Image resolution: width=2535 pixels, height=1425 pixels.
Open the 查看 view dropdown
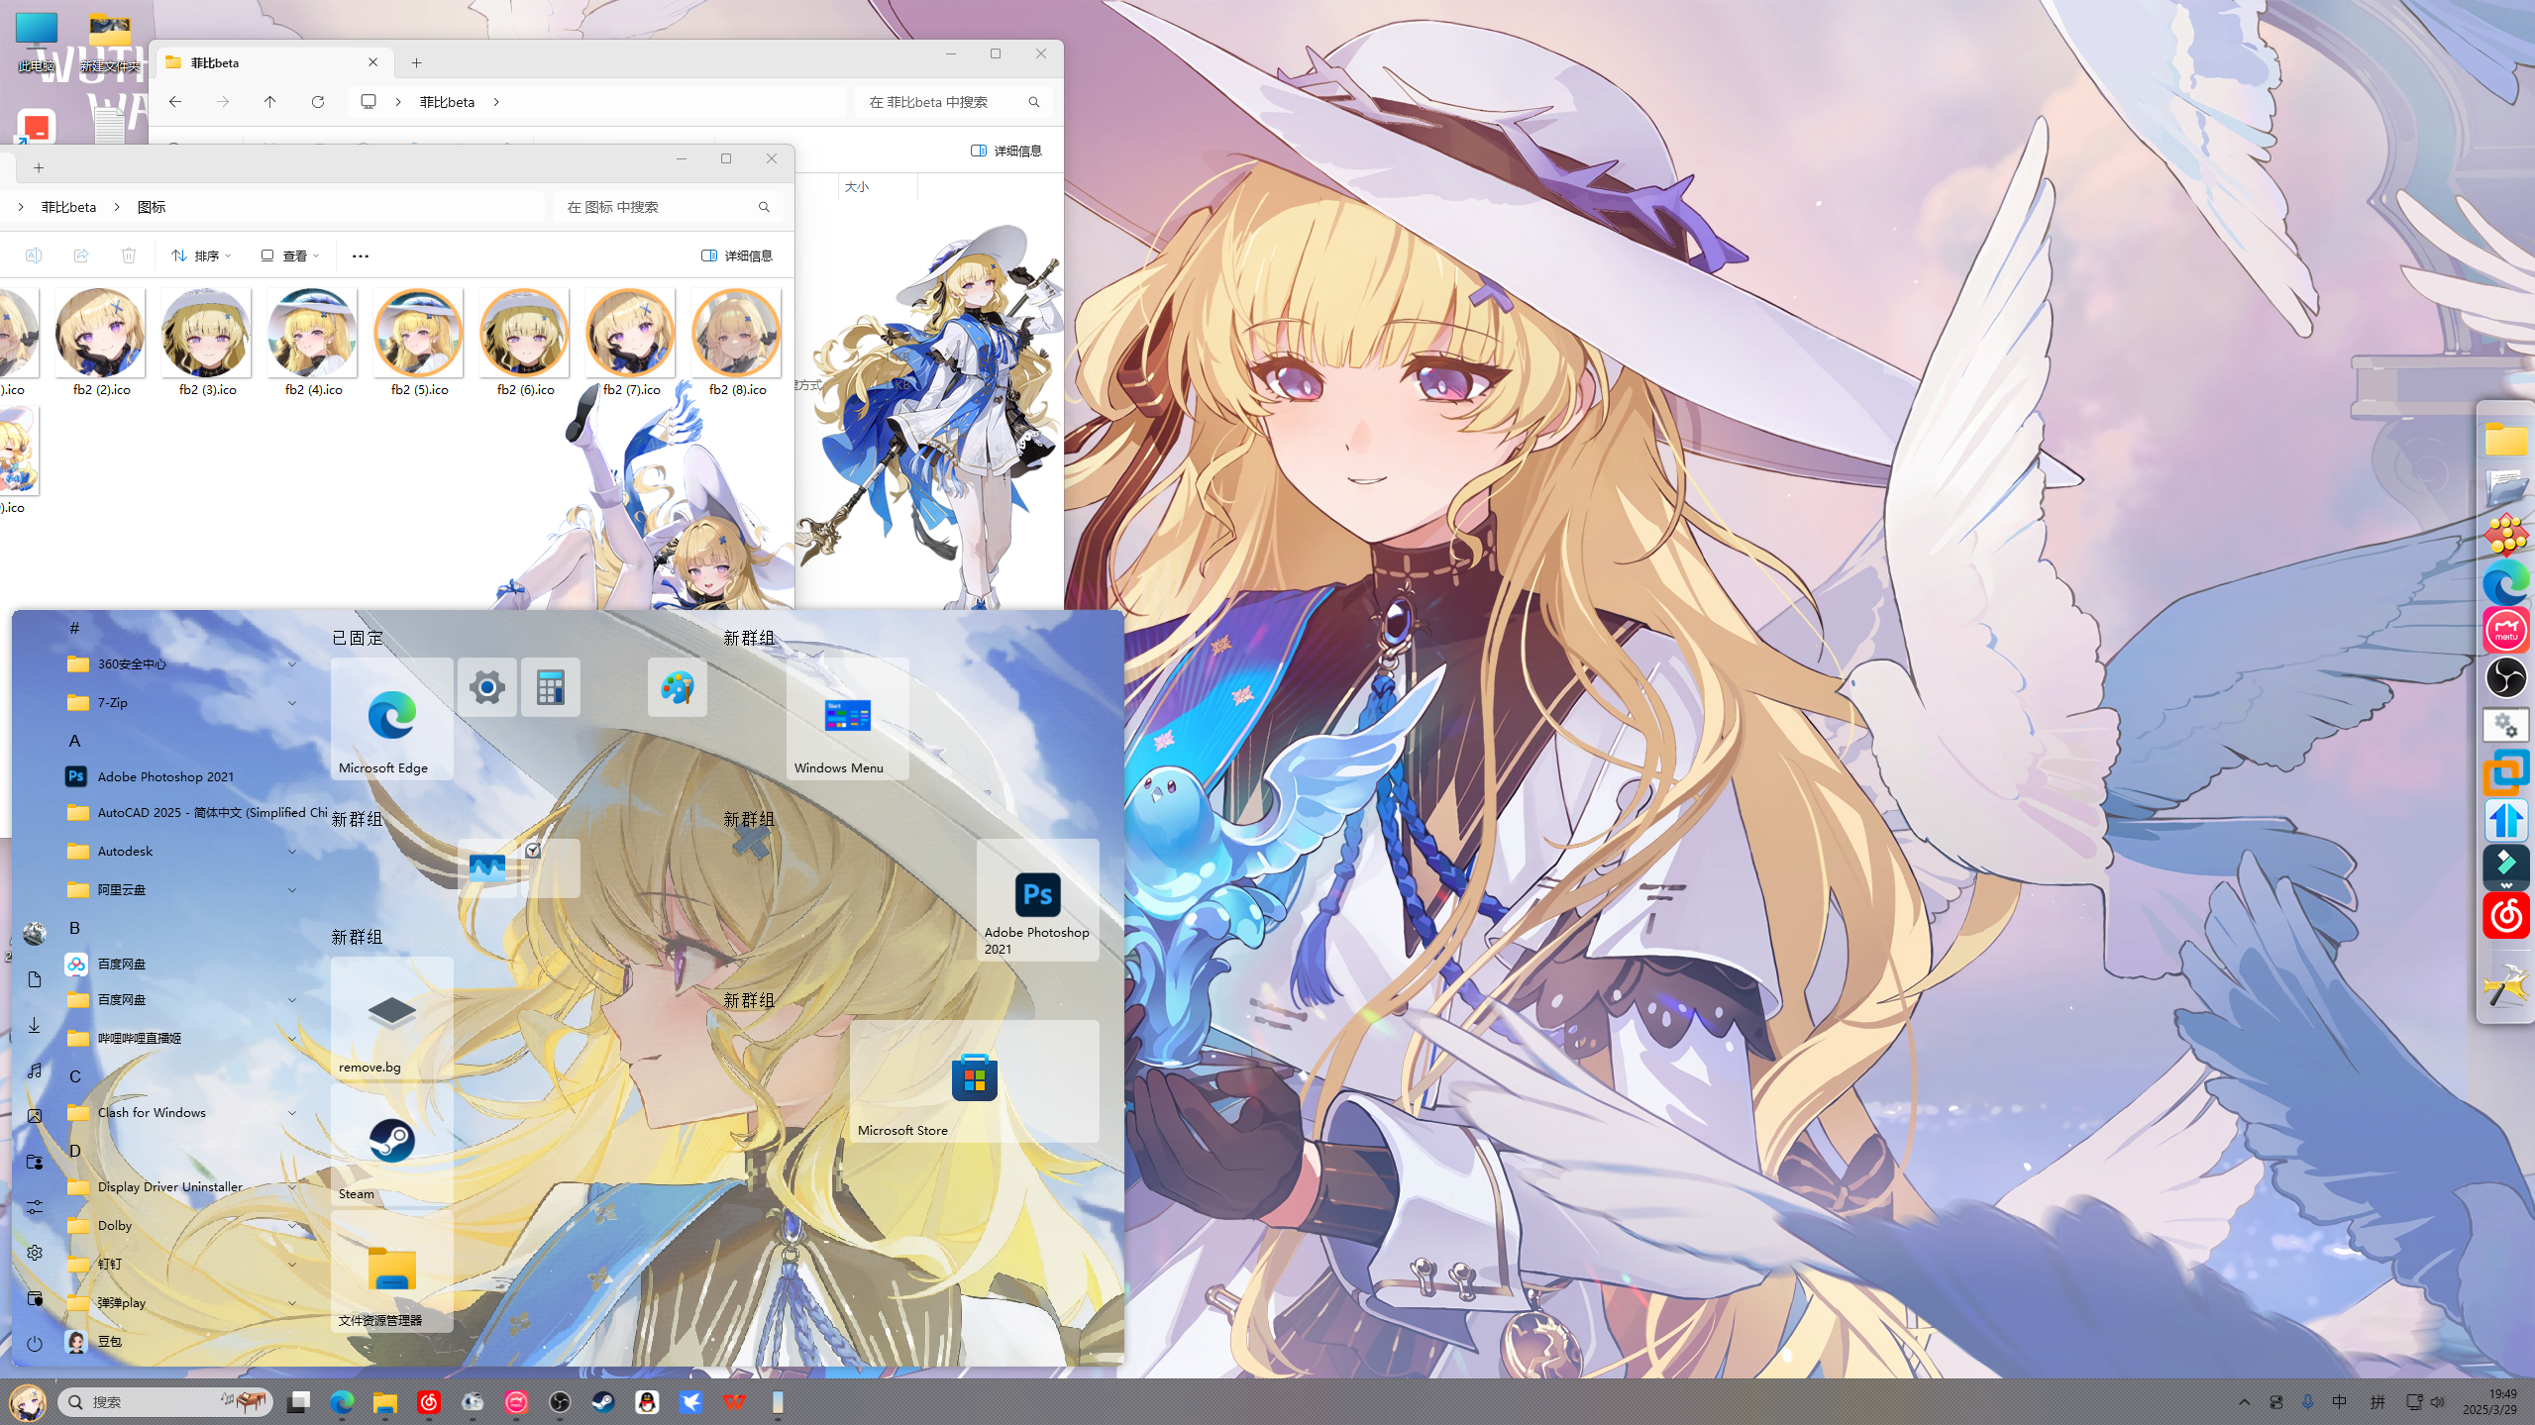289,255
